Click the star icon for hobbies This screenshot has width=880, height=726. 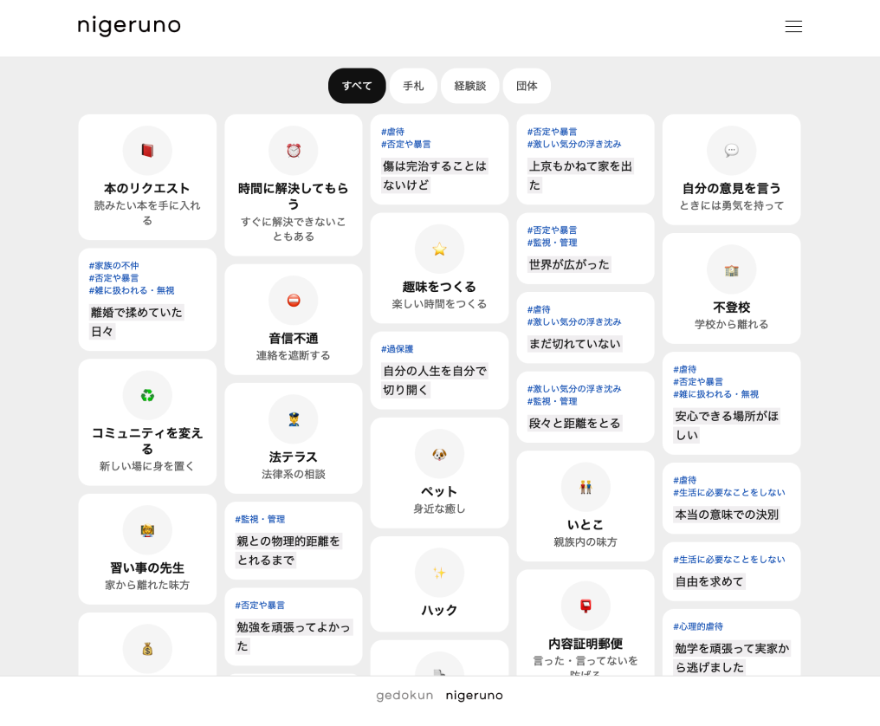(x=439, y=250)
